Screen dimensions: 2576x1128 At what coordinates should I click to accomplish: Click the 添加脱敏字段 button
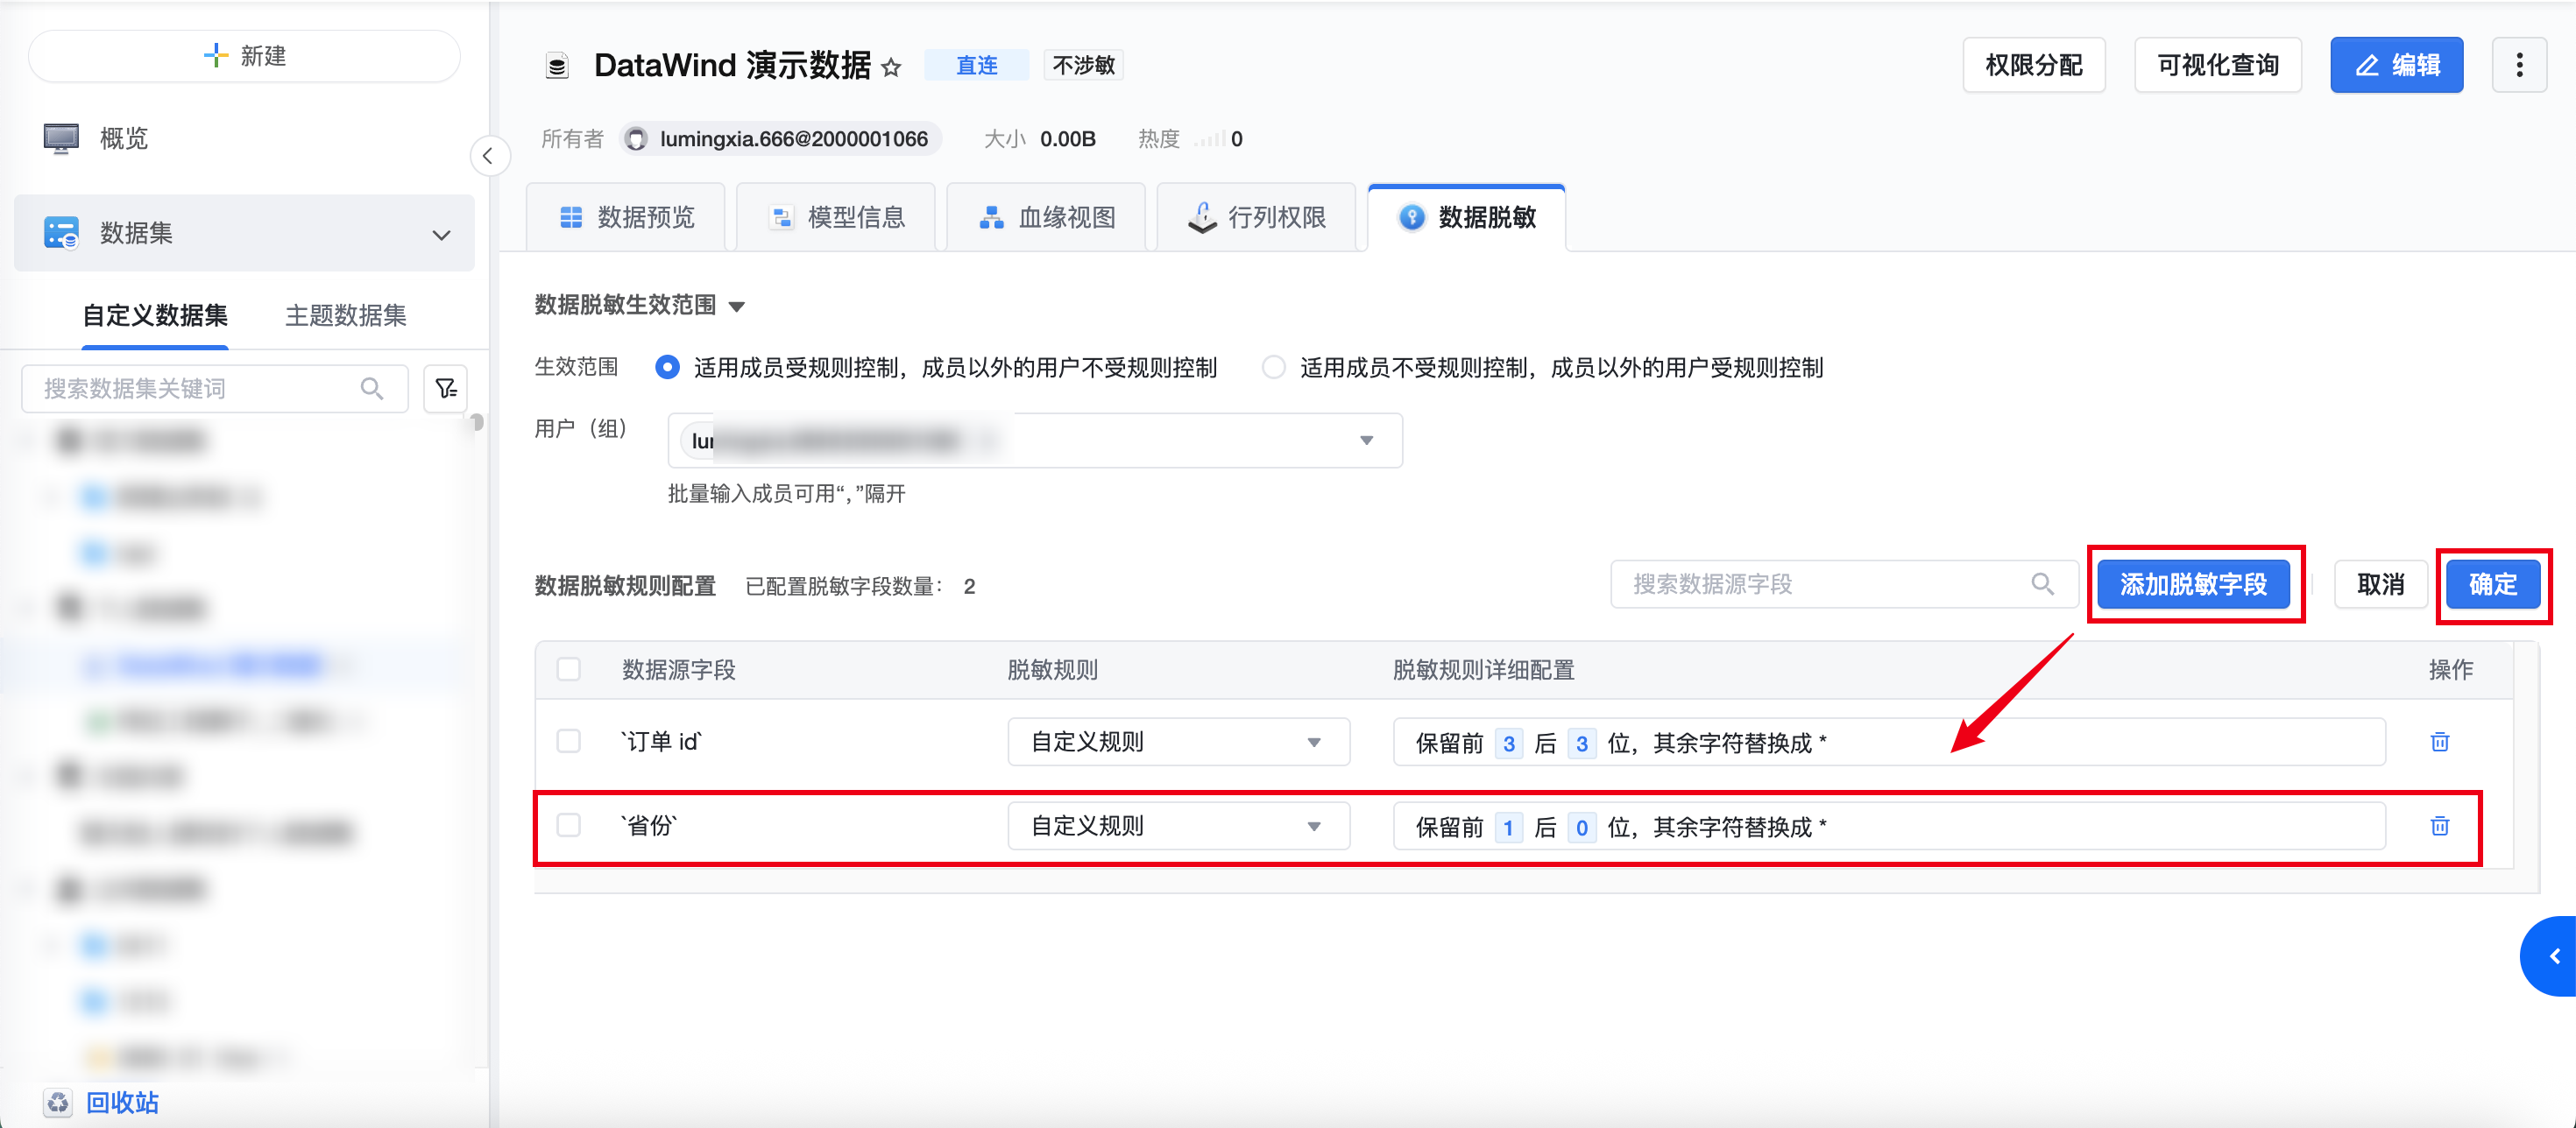click(x=2192, y=583)
